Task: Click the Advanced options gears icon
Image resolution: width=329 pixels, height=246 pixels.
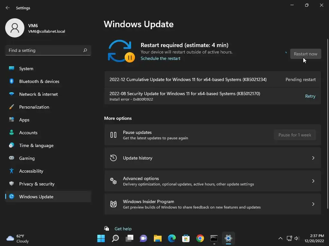Action: point(113,181)
